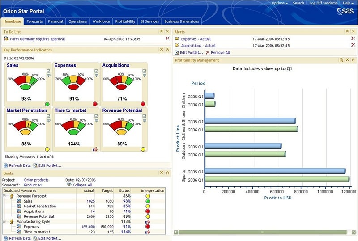Open the Expenses gauge properties icon
The image size is (358, 241).
[x=96, y=71]
